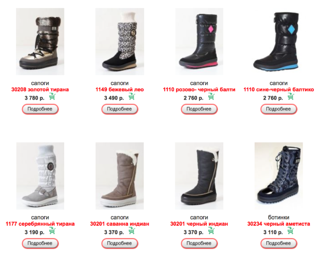The width and height of the screenshot is (323, 261).
Task: Add 1149 бежевый лео to cart
Action: (132, 96)
